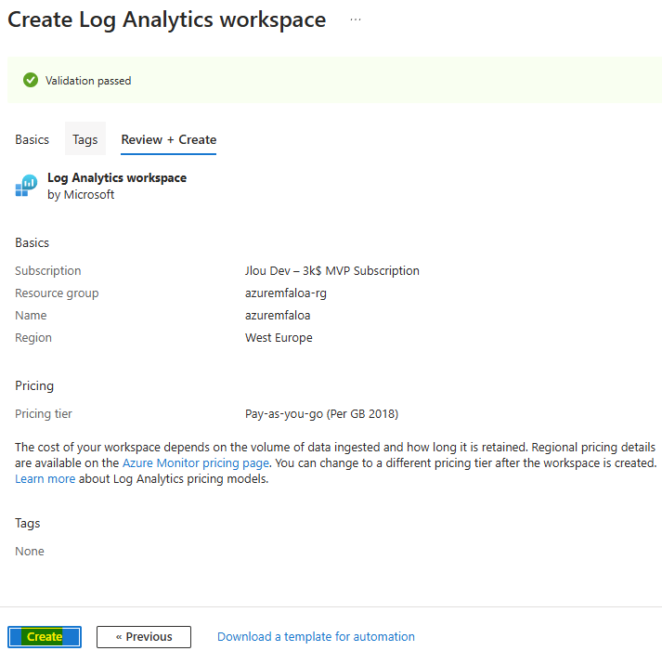Click the 'by Microsoft' publisher text
Viewport: 662px width, 651px height.
[81, 195]
